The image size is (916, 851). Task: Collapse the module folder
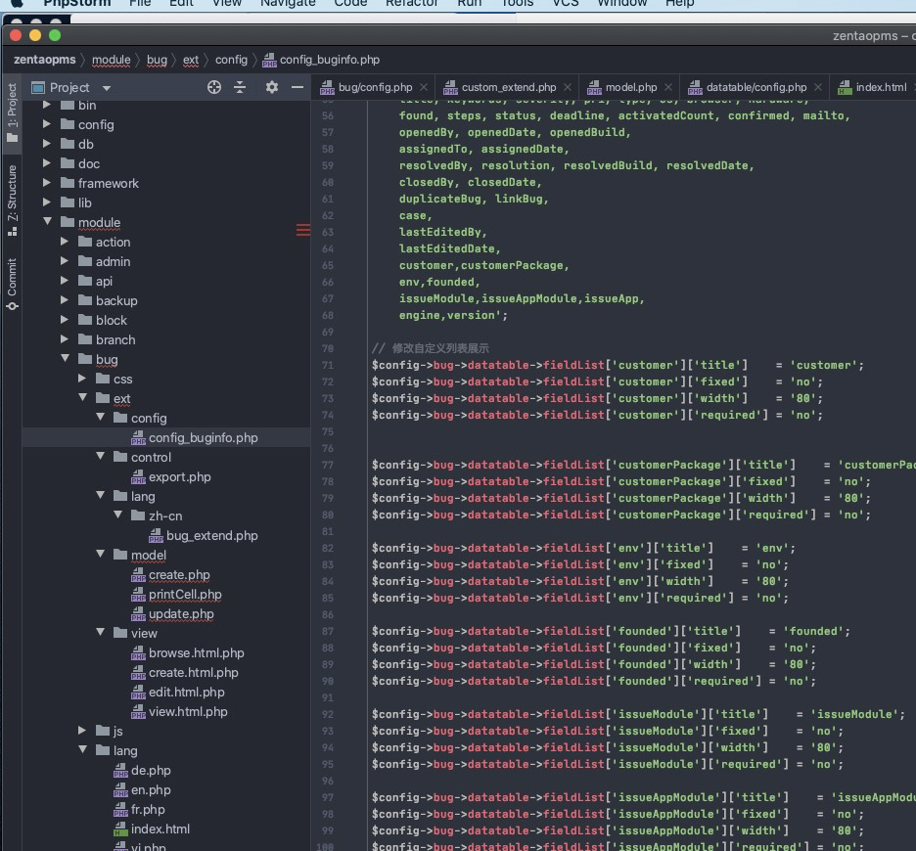click(47, 221)
